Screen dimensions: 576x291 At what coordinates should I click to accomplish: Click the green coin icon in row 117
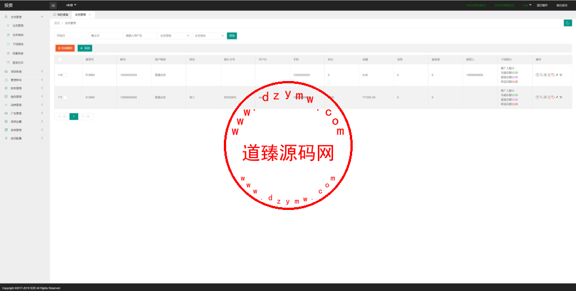[545, 97]
